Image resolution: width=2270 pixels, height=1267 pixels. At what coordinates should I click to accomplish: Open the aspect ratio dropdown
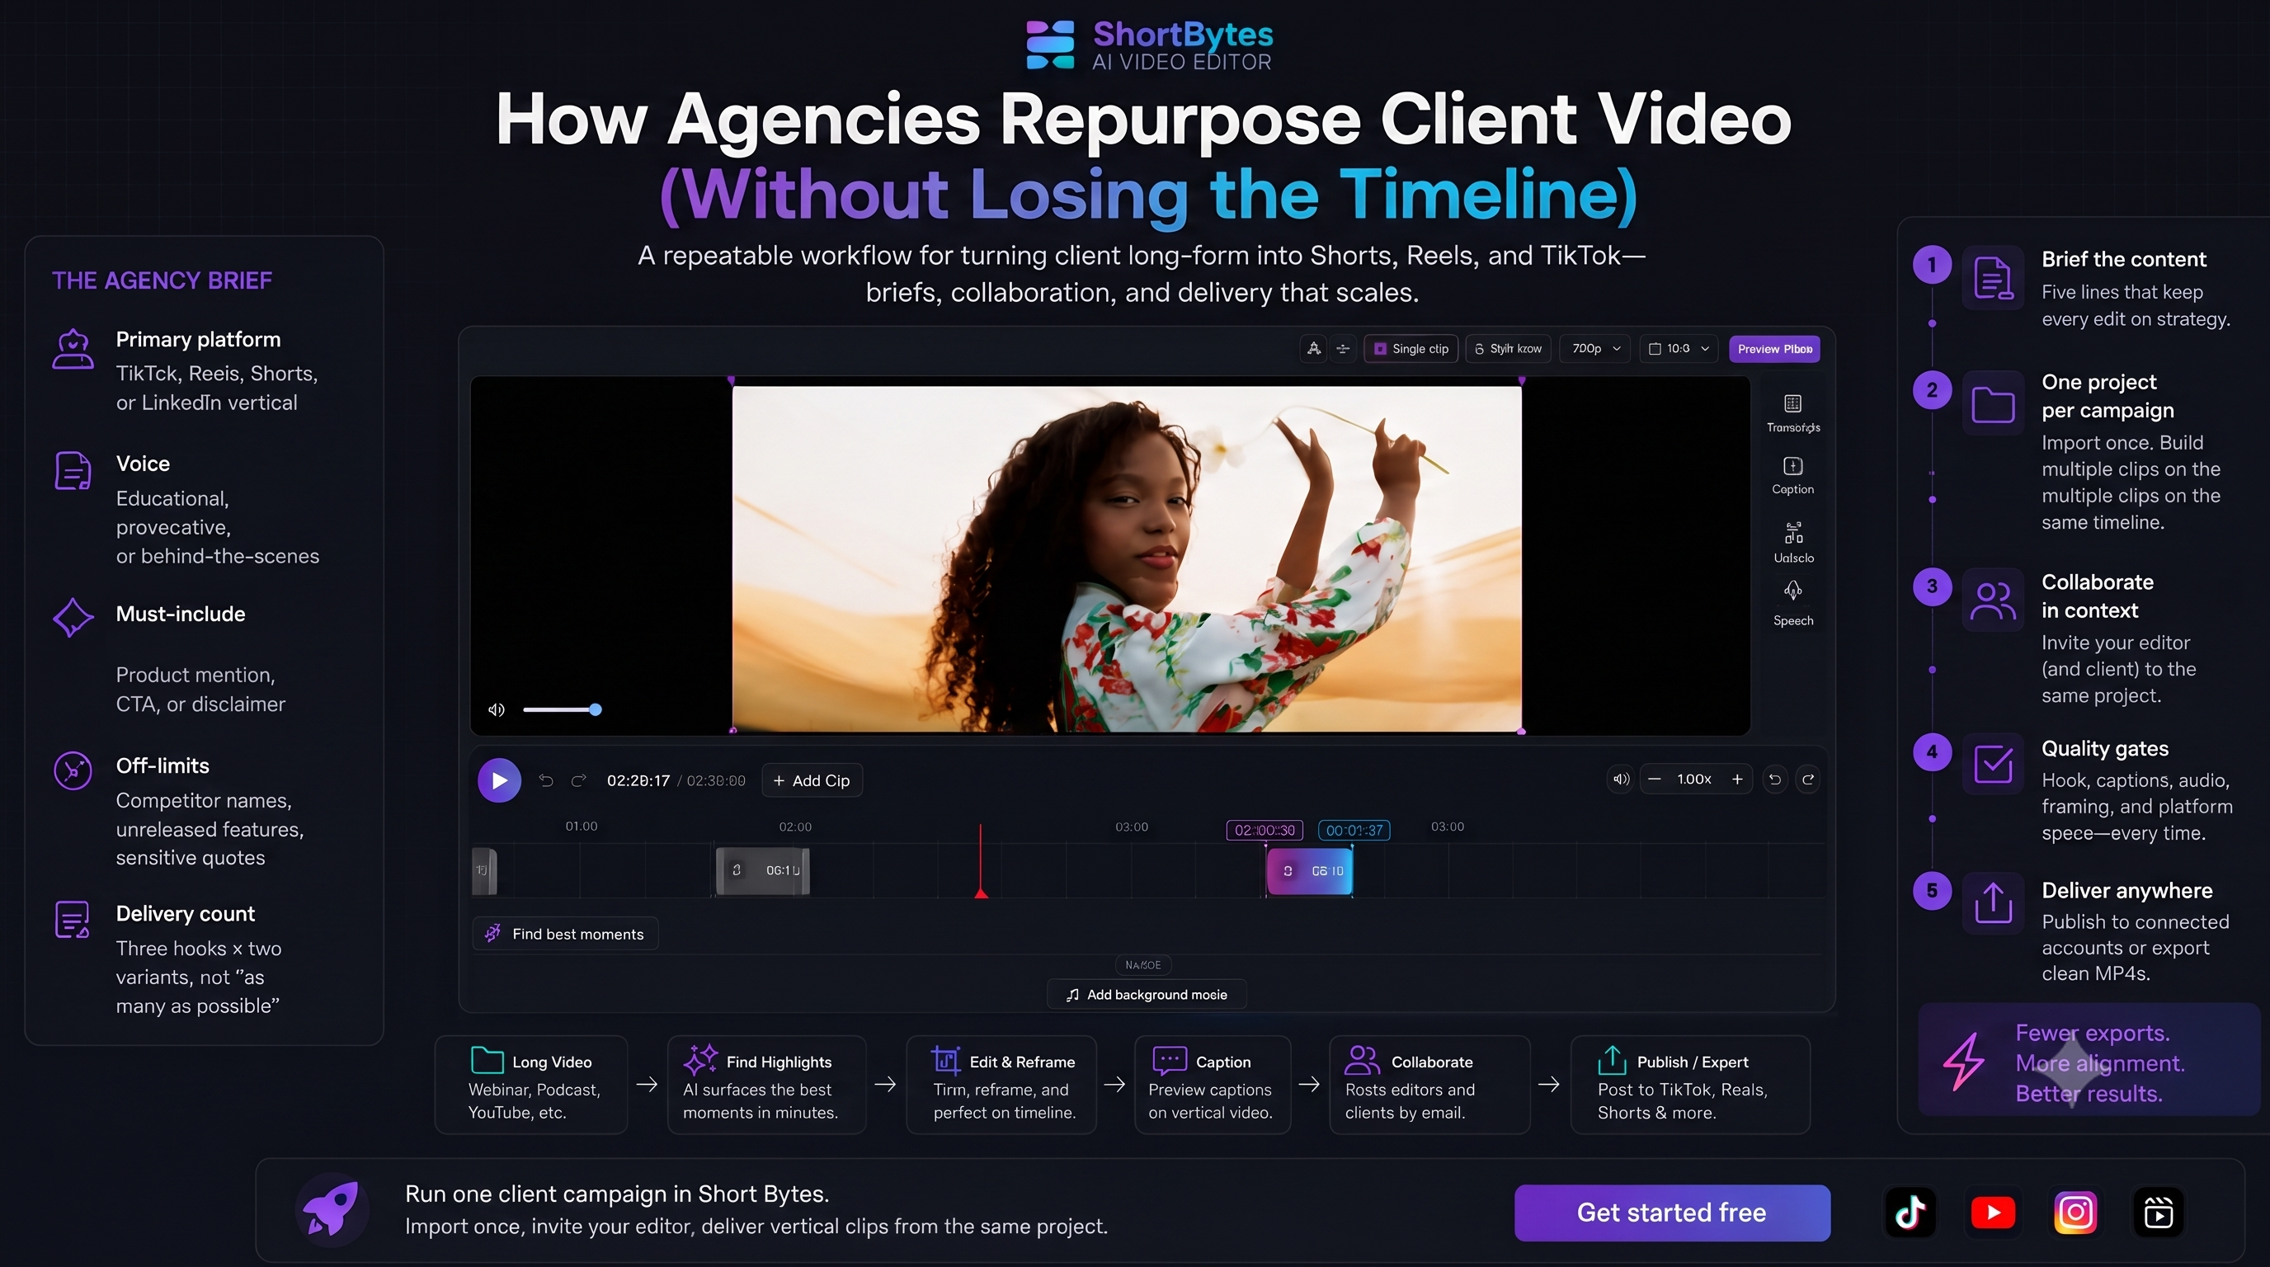point(1679,349)
